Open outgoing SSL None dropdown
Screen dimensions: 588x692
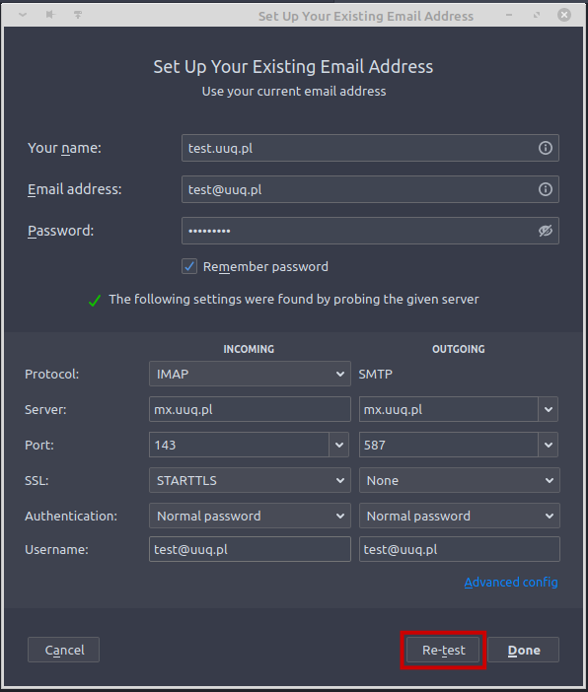[x=460, y=480]
